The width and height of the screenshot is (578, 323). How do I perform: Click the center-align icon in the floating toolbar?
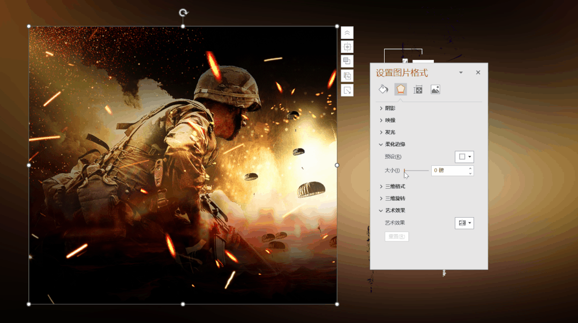point(347,47)
